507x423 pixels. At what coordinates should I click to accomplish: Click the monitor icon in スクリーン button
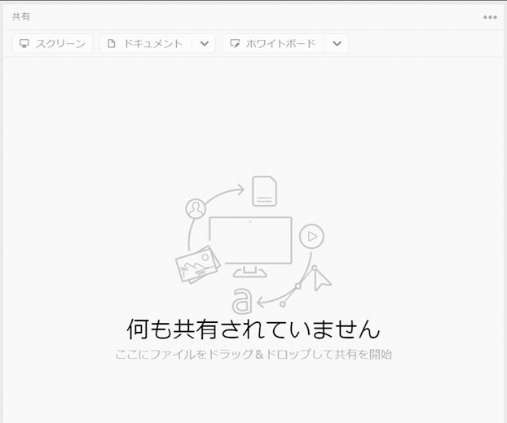click(24, 43)
